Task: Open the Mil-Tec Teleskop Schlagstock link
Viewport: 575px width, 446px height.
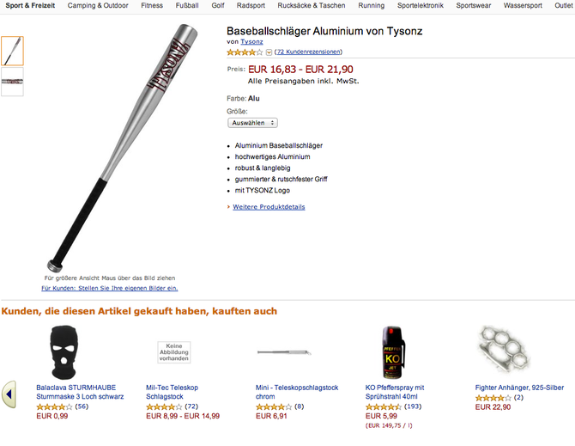Action: point(172,392)
